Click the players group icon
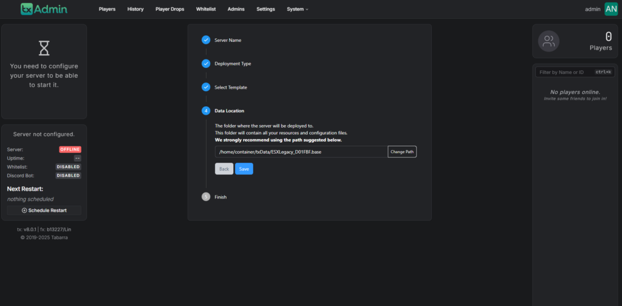 (549, 41)
